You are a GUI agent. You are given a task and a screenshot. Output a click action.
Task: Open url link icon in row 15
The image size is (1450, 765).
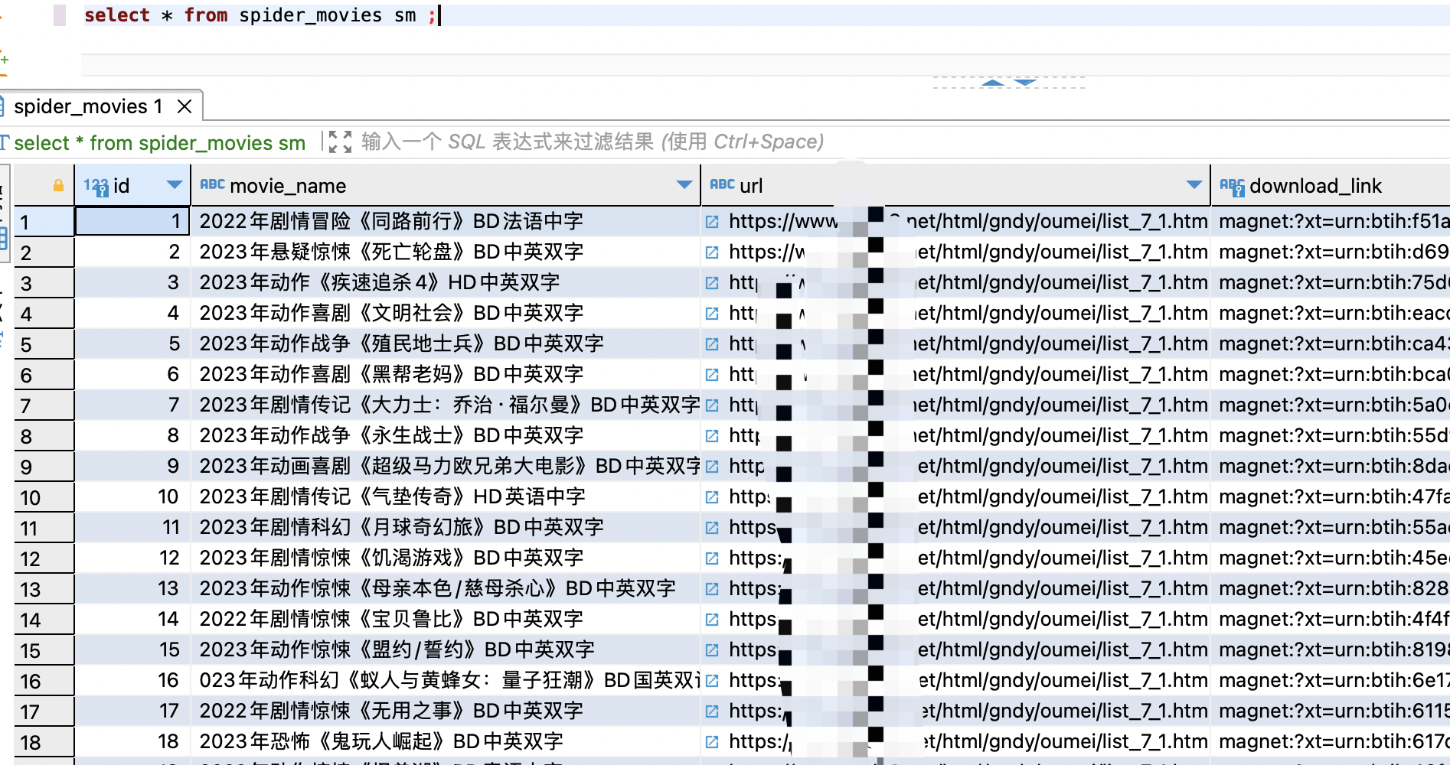click(x=712, y=650)
